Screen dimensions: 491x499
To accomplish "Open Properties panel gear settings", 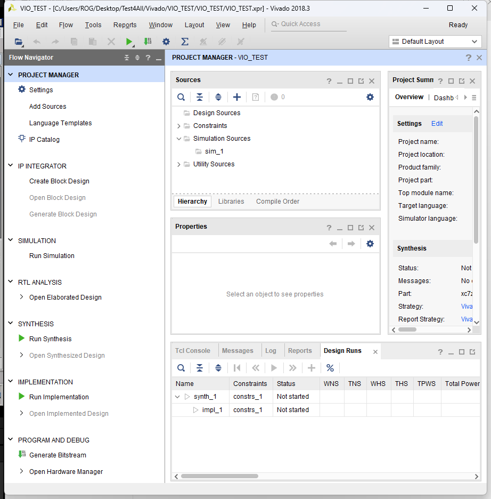I will click(x=370, y=244).
